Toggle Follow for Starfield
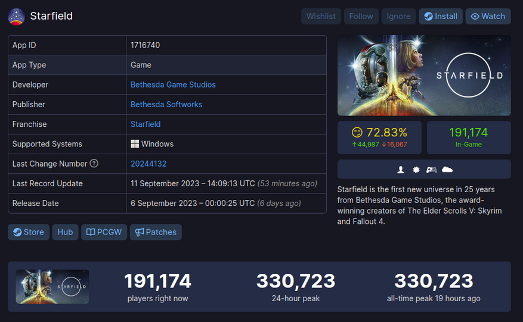This screenshot has height=322, width=523. [x=361, y=16]
